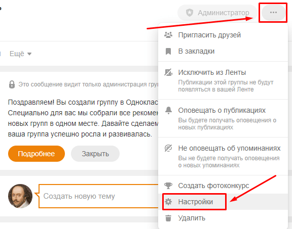Open Настройки from the dropdown menu
Viewport: 292px width, 229px height.
pos(223,202)
